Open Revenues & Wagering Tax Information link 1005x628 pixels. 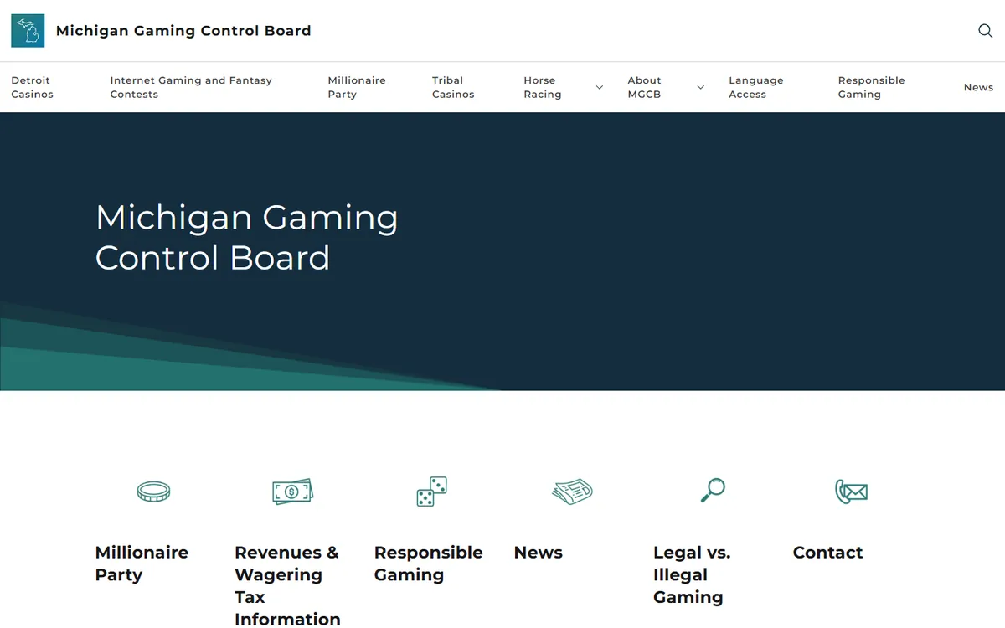pos(287,585)
